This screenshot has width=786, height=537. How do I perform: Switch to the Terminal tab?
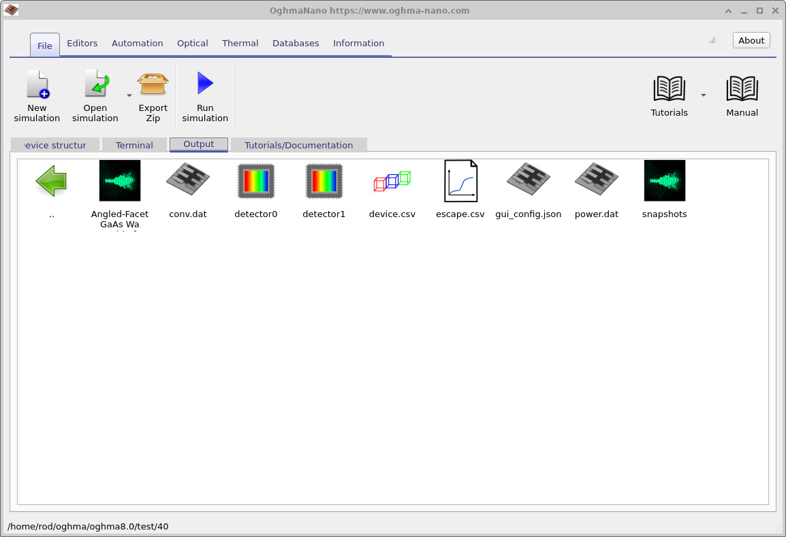[134, 144]
